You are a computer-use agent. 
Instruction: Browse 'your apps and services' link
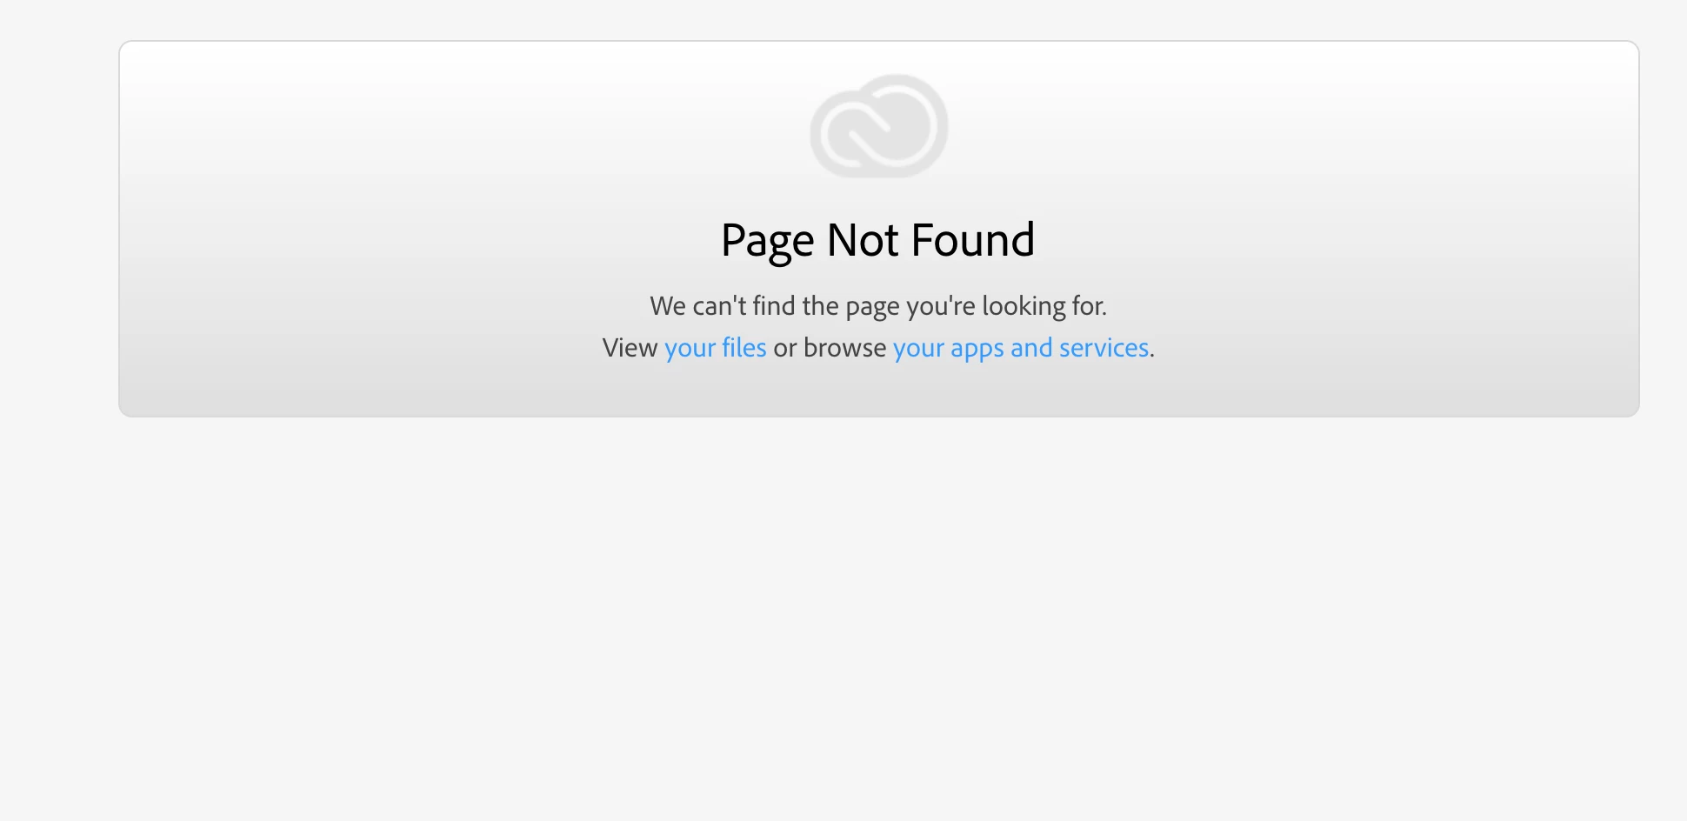click(x=1021, y=348)
